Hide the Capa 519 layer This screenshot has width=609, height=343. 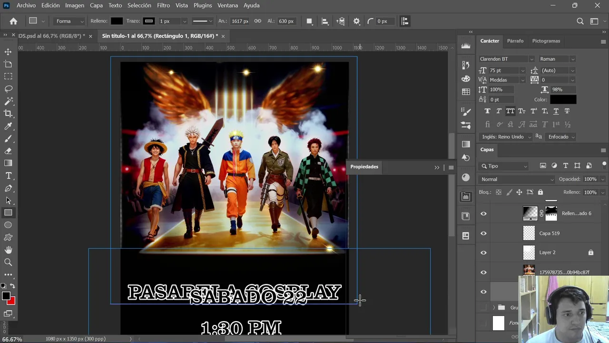point(483,233)
